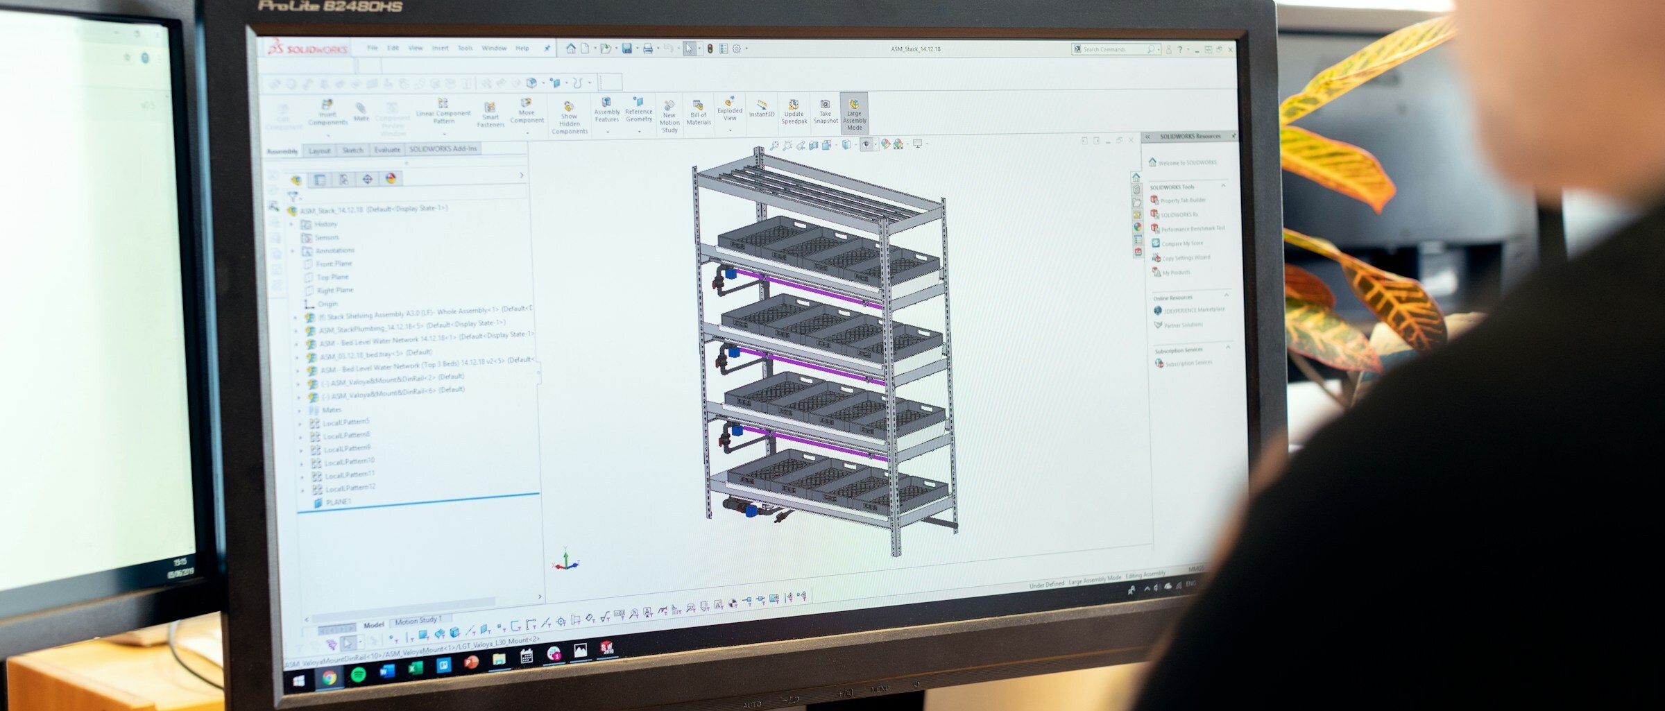Image resolution: width=1665 pixels, height=711 pixels.
Task: Click the Insert Components tool
Action: (327, 114)
